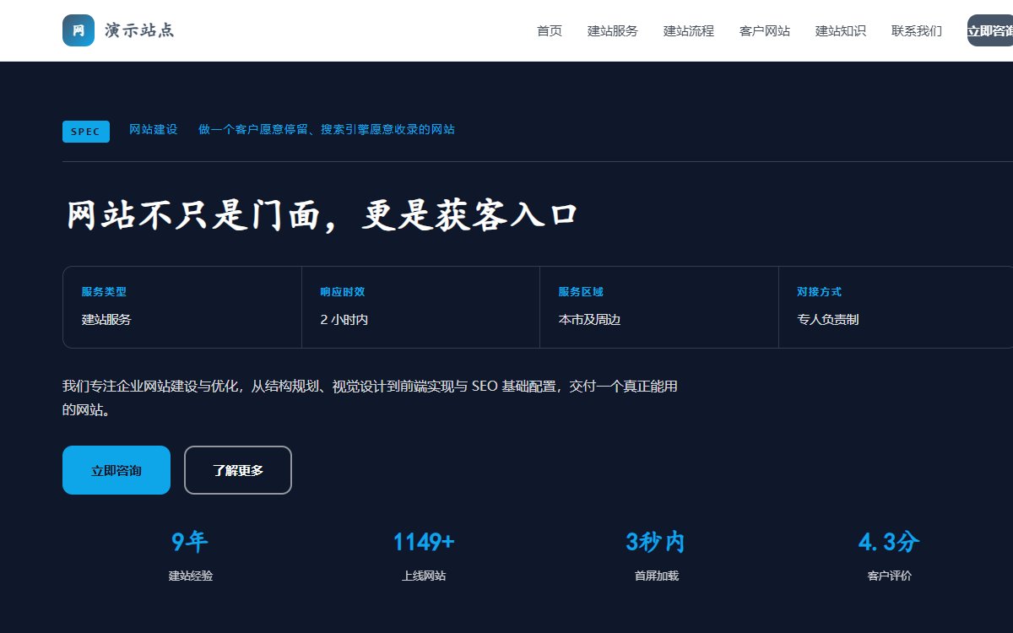Click the value 2 小时内
This screenshot has height=633, width=1013.
point(344,320)
